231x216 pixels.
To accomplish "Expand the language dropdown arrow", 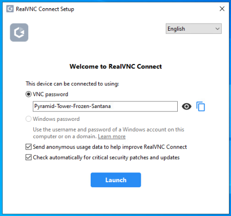I will tap(217, 29).
